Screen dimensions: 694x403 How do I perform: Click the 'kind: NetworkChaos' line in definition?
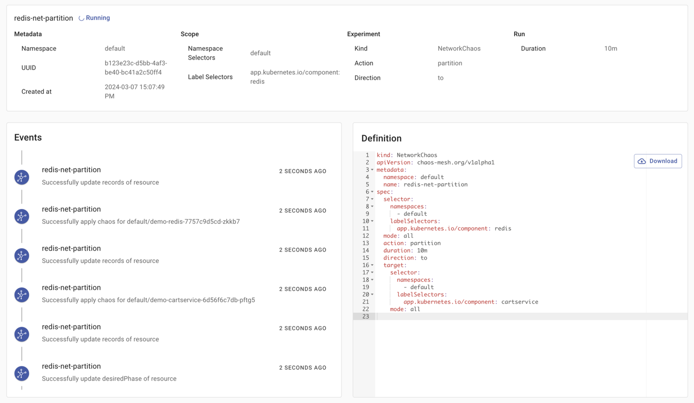coord(406,155)
